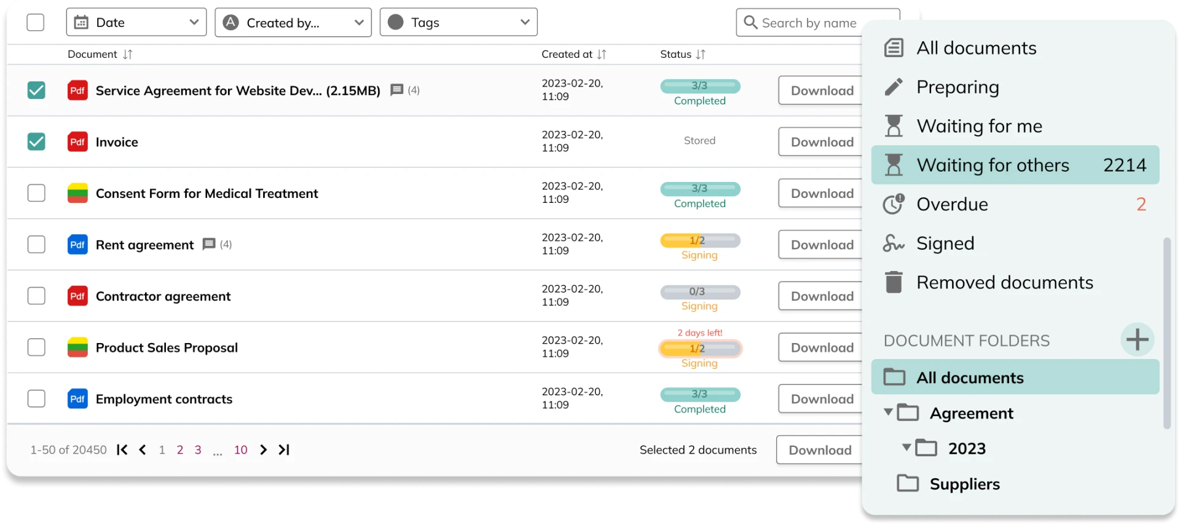Click the striped icon of Product Sales Proposal
Viewport: 1180px width, 525px height.
coord(77,347)
